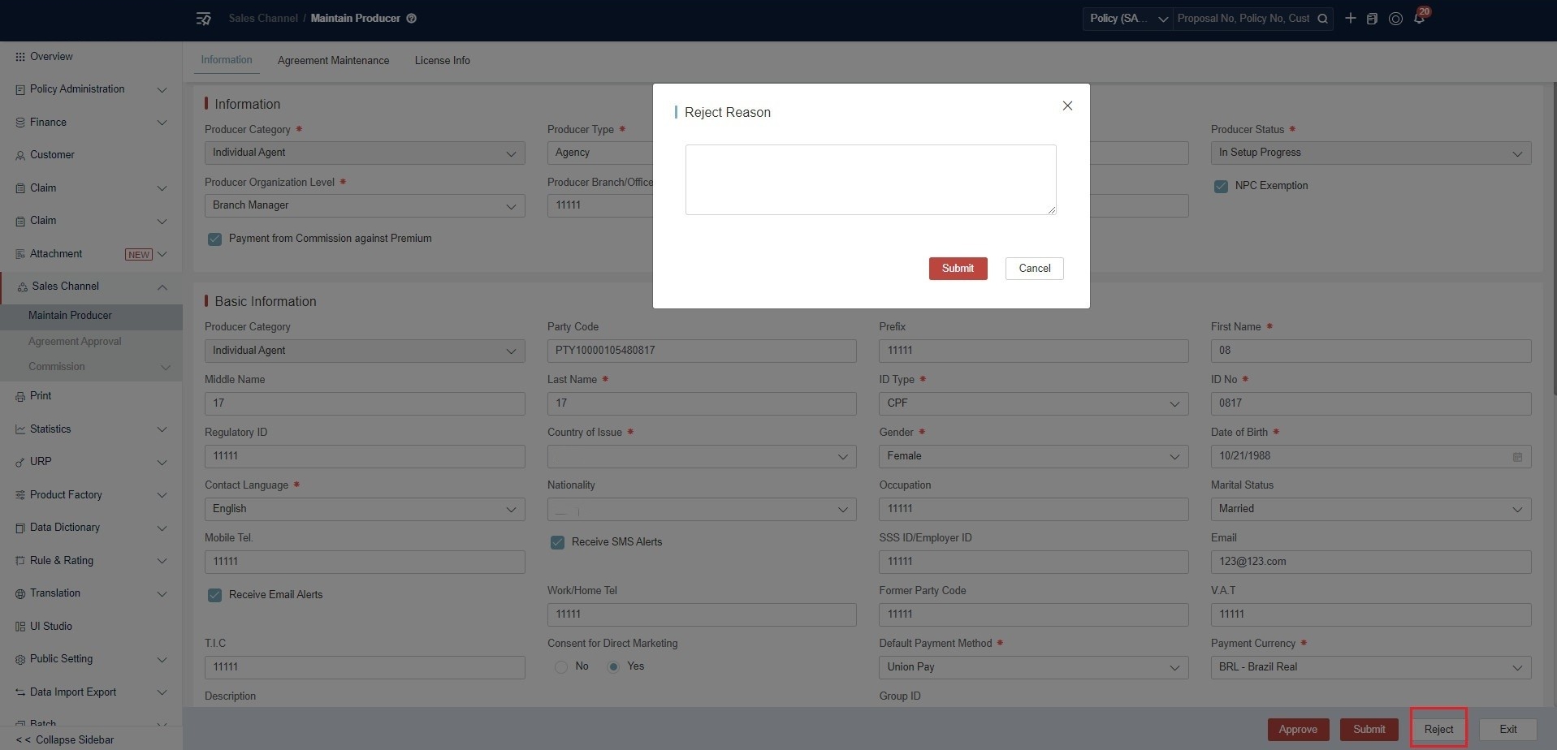This screenshot has width=1557, height=750.
Task: Toggle Receive SMS Alerts checkbox
Action: (x=557, y=542)
